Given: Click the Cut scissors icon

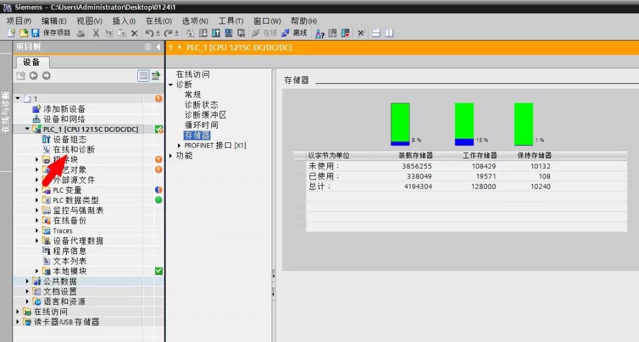Looking at the screenshot, I should (x=95, y=33).
